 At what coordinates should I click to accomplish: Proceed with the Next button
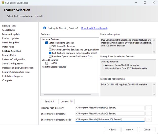pos(130,129)
